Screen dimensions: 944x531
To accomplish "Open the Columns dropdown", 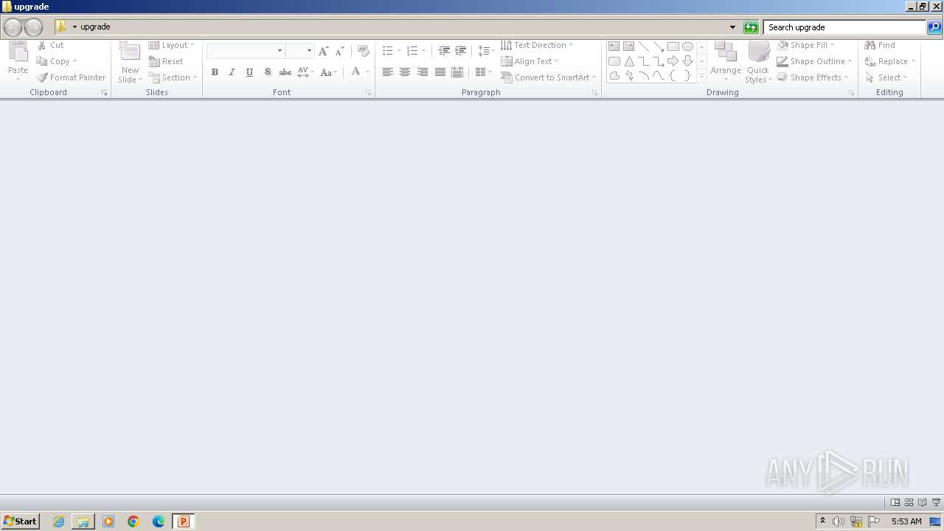I will tap(484, 72).
